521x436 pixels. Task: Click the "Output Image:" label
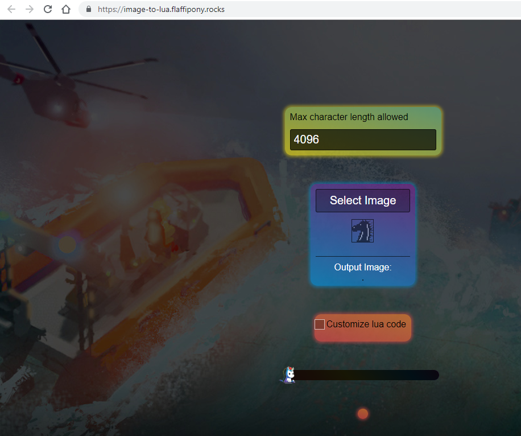pyautogui.click(x=363, y=267)
